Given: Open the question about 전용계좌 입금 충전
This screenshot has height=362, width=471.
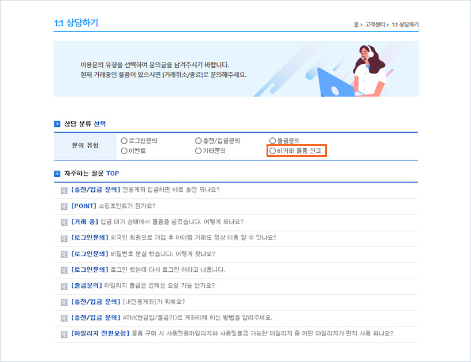Looking at the screenshot, I should tap(171, 190).
